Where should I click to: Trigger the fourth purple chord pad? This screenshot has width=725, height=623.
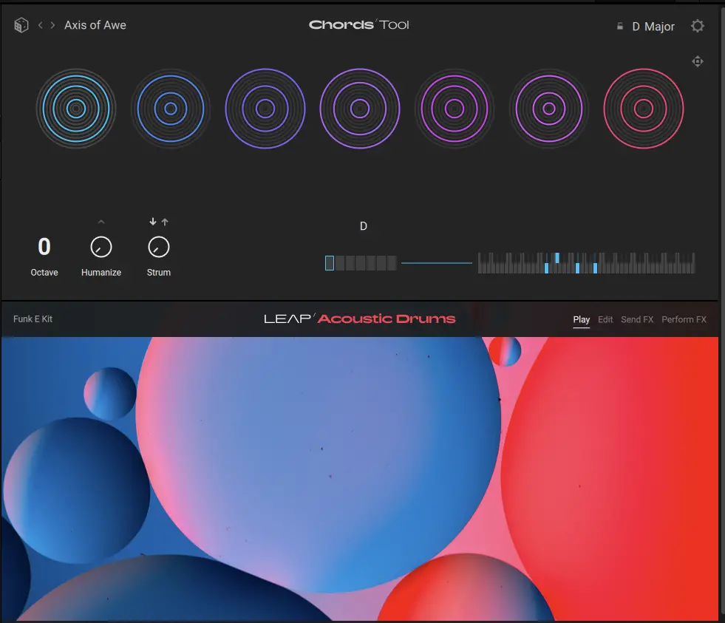pyautogui.click(x=360, y=109)
